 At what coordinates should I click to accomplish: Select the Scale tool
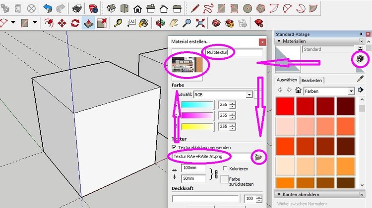[x=102, y=23]
